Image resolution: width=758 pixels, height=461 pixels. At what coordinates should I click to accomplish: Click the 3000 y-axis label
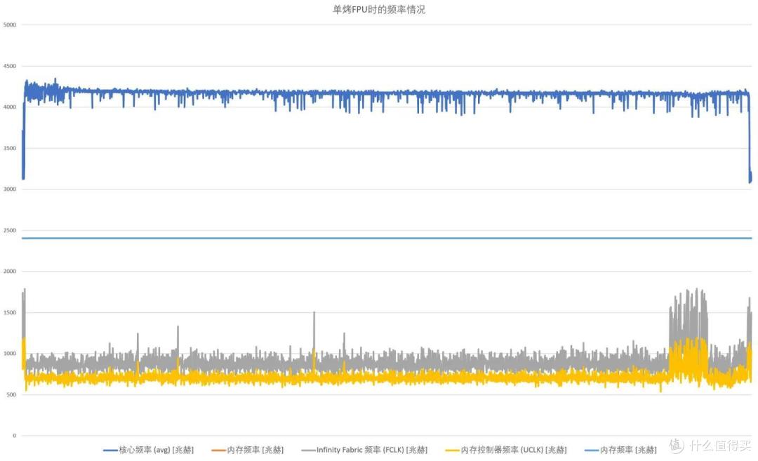coord(10,189)
